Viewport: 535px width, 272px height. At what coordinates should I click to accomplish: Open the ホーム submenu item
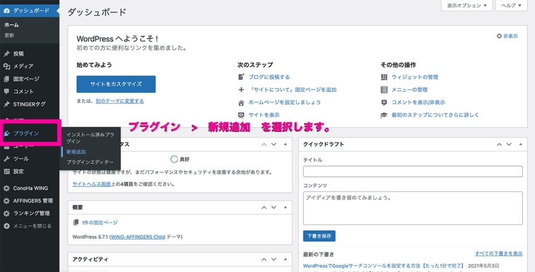click(x=11, y=25)
